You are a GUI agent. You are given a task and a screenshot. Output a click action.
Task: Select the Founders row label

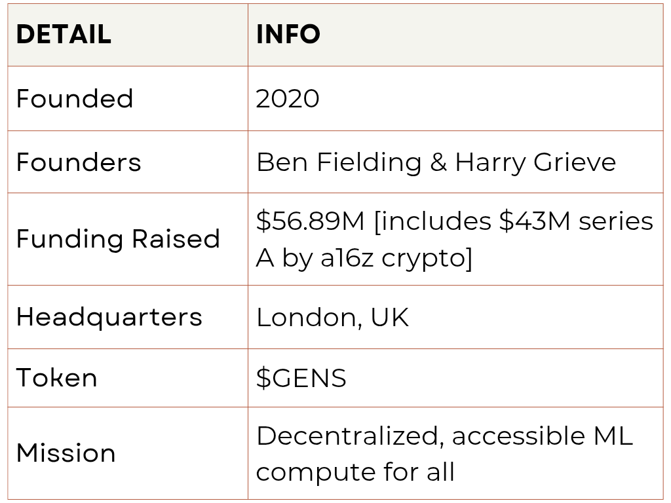79,162
